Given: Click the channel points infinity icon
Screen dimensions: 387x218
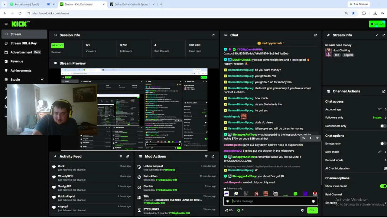Looking at the screenshot, I should (229, 210).
